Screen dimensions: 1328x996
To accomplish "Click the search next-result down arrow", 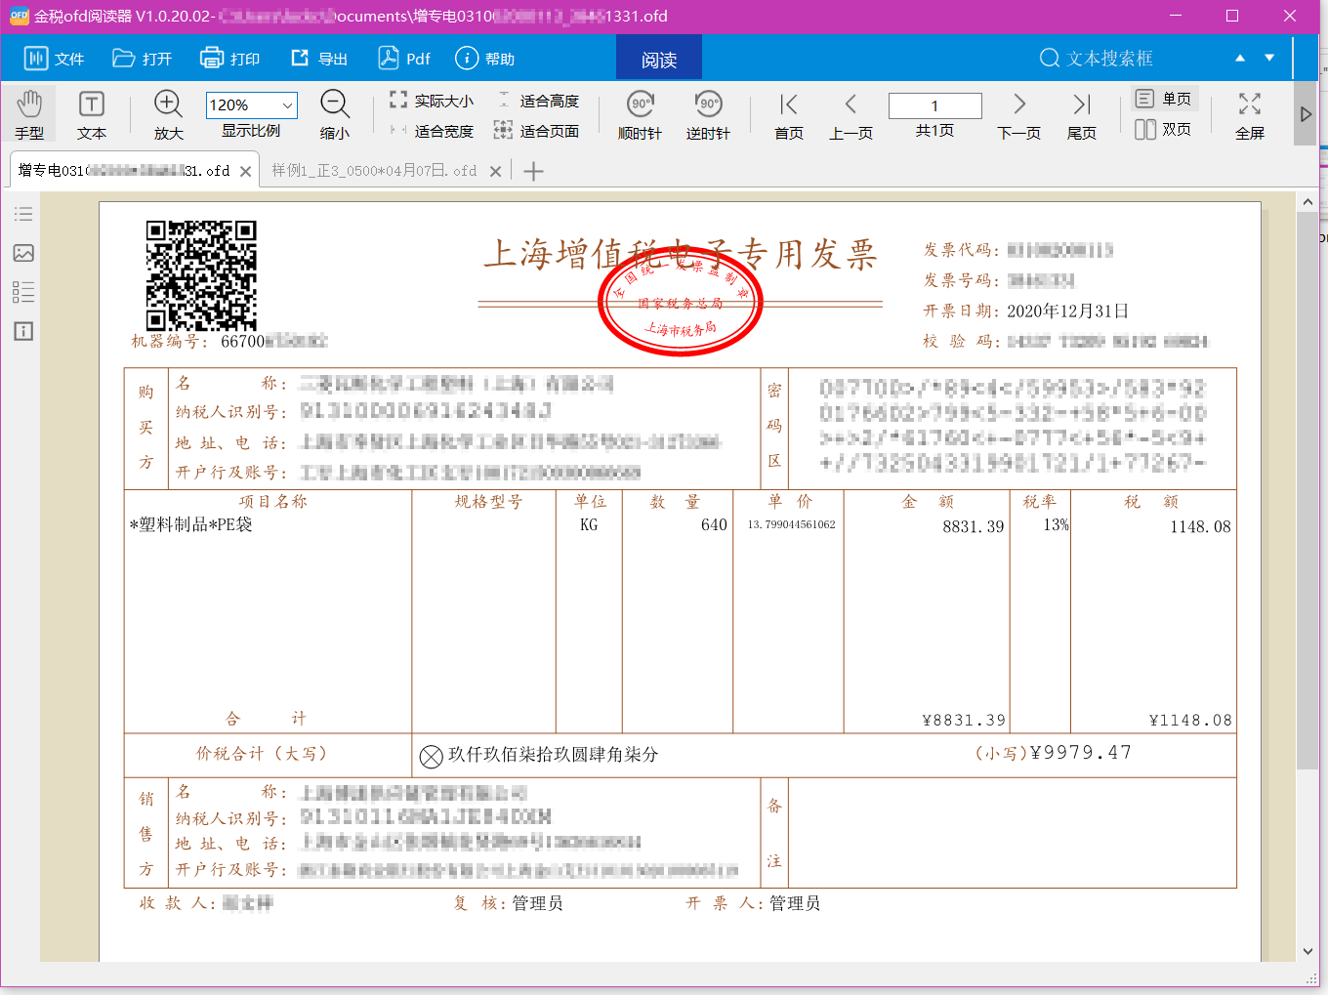I will (x=1269, y=58).
